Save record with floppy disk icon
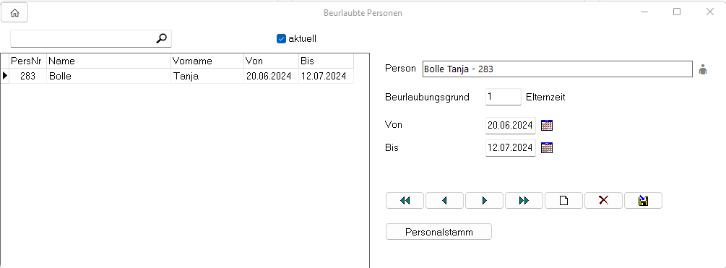 click(x=643, y=200)
